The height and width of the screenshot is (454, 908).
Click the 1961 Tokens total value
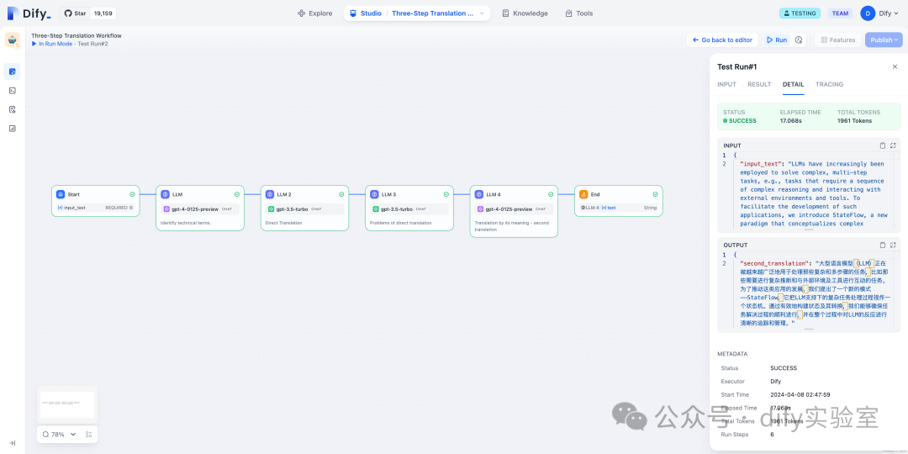[854, 121]
